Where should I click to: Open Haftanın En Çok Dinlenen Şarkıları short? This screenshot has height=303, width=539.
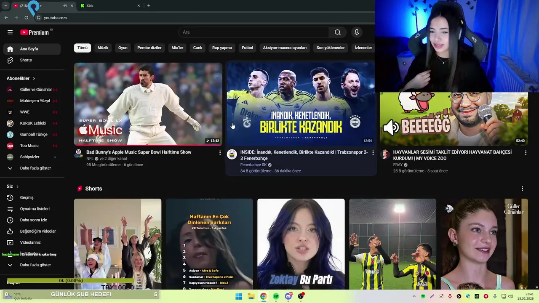point(209,244)
